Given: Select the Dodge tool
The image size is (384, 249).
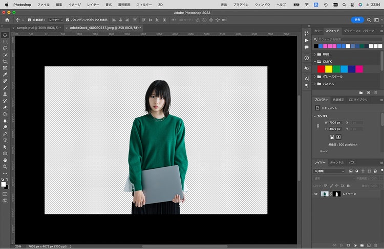Looking at the screenshot, I should pos(5,127).
